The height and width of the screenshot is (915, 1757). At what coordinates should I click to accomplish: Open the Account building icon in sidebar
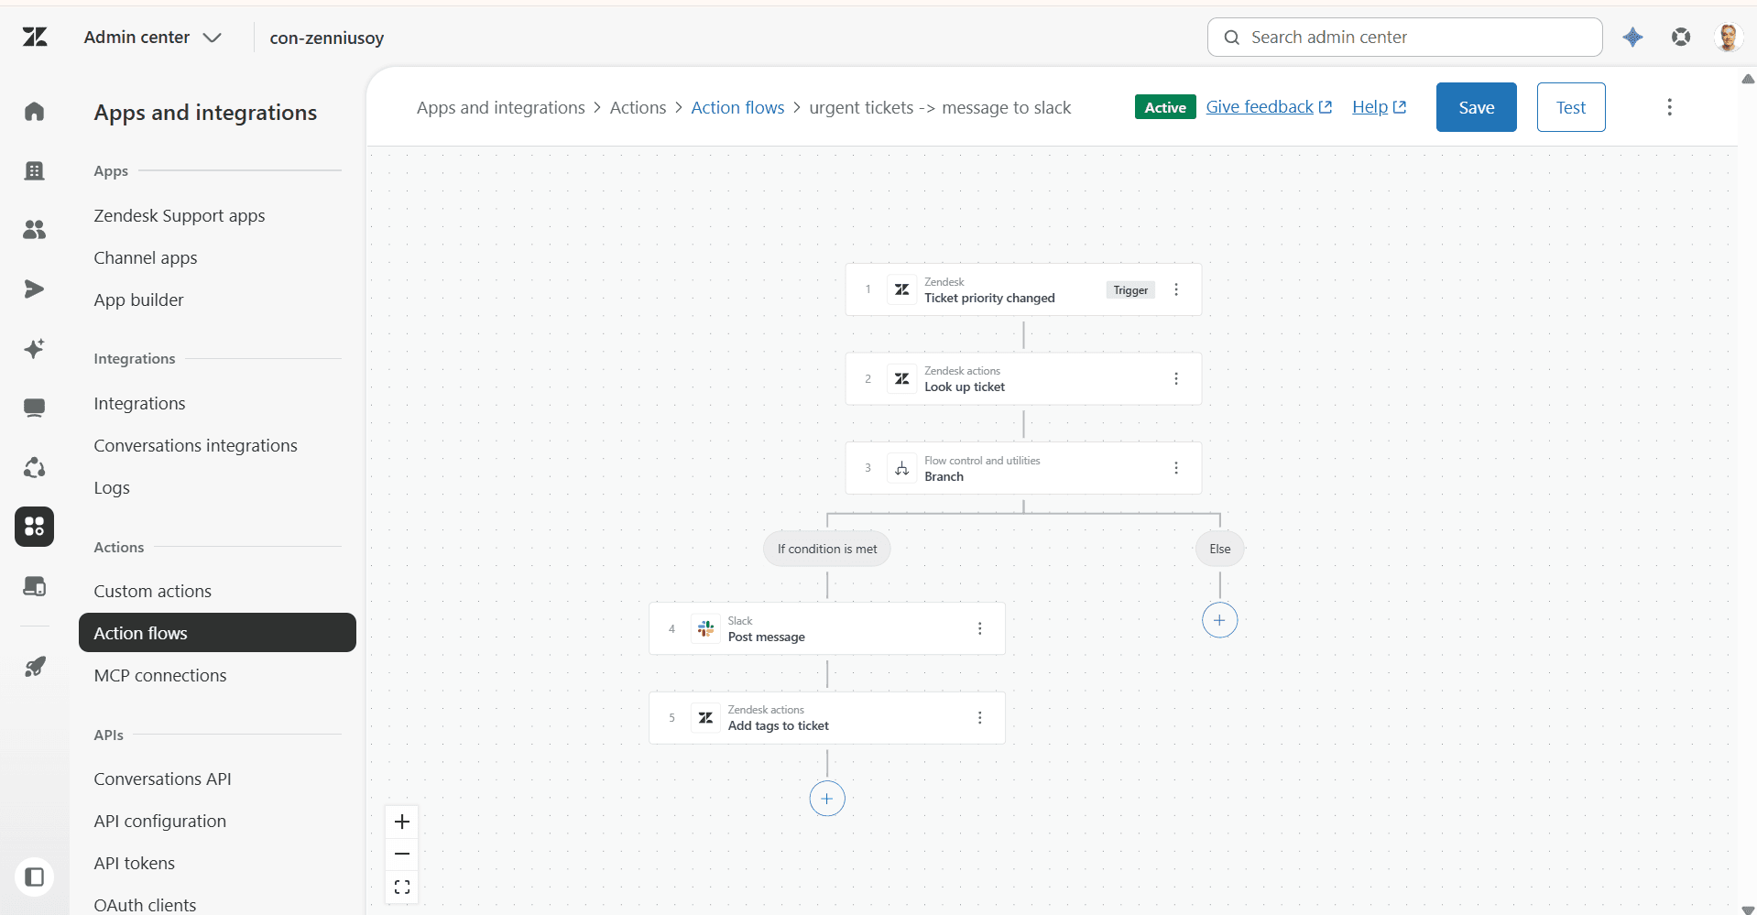[x=34, y=170]
